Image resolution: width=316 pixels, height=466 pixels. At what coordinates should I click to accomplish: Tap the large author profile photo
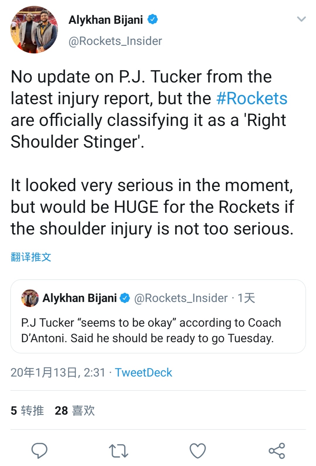coord(34,30)
